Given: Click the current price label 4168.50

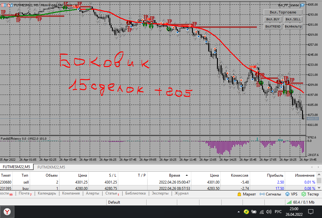Looking at the screenshot, I should click(313, 119).
